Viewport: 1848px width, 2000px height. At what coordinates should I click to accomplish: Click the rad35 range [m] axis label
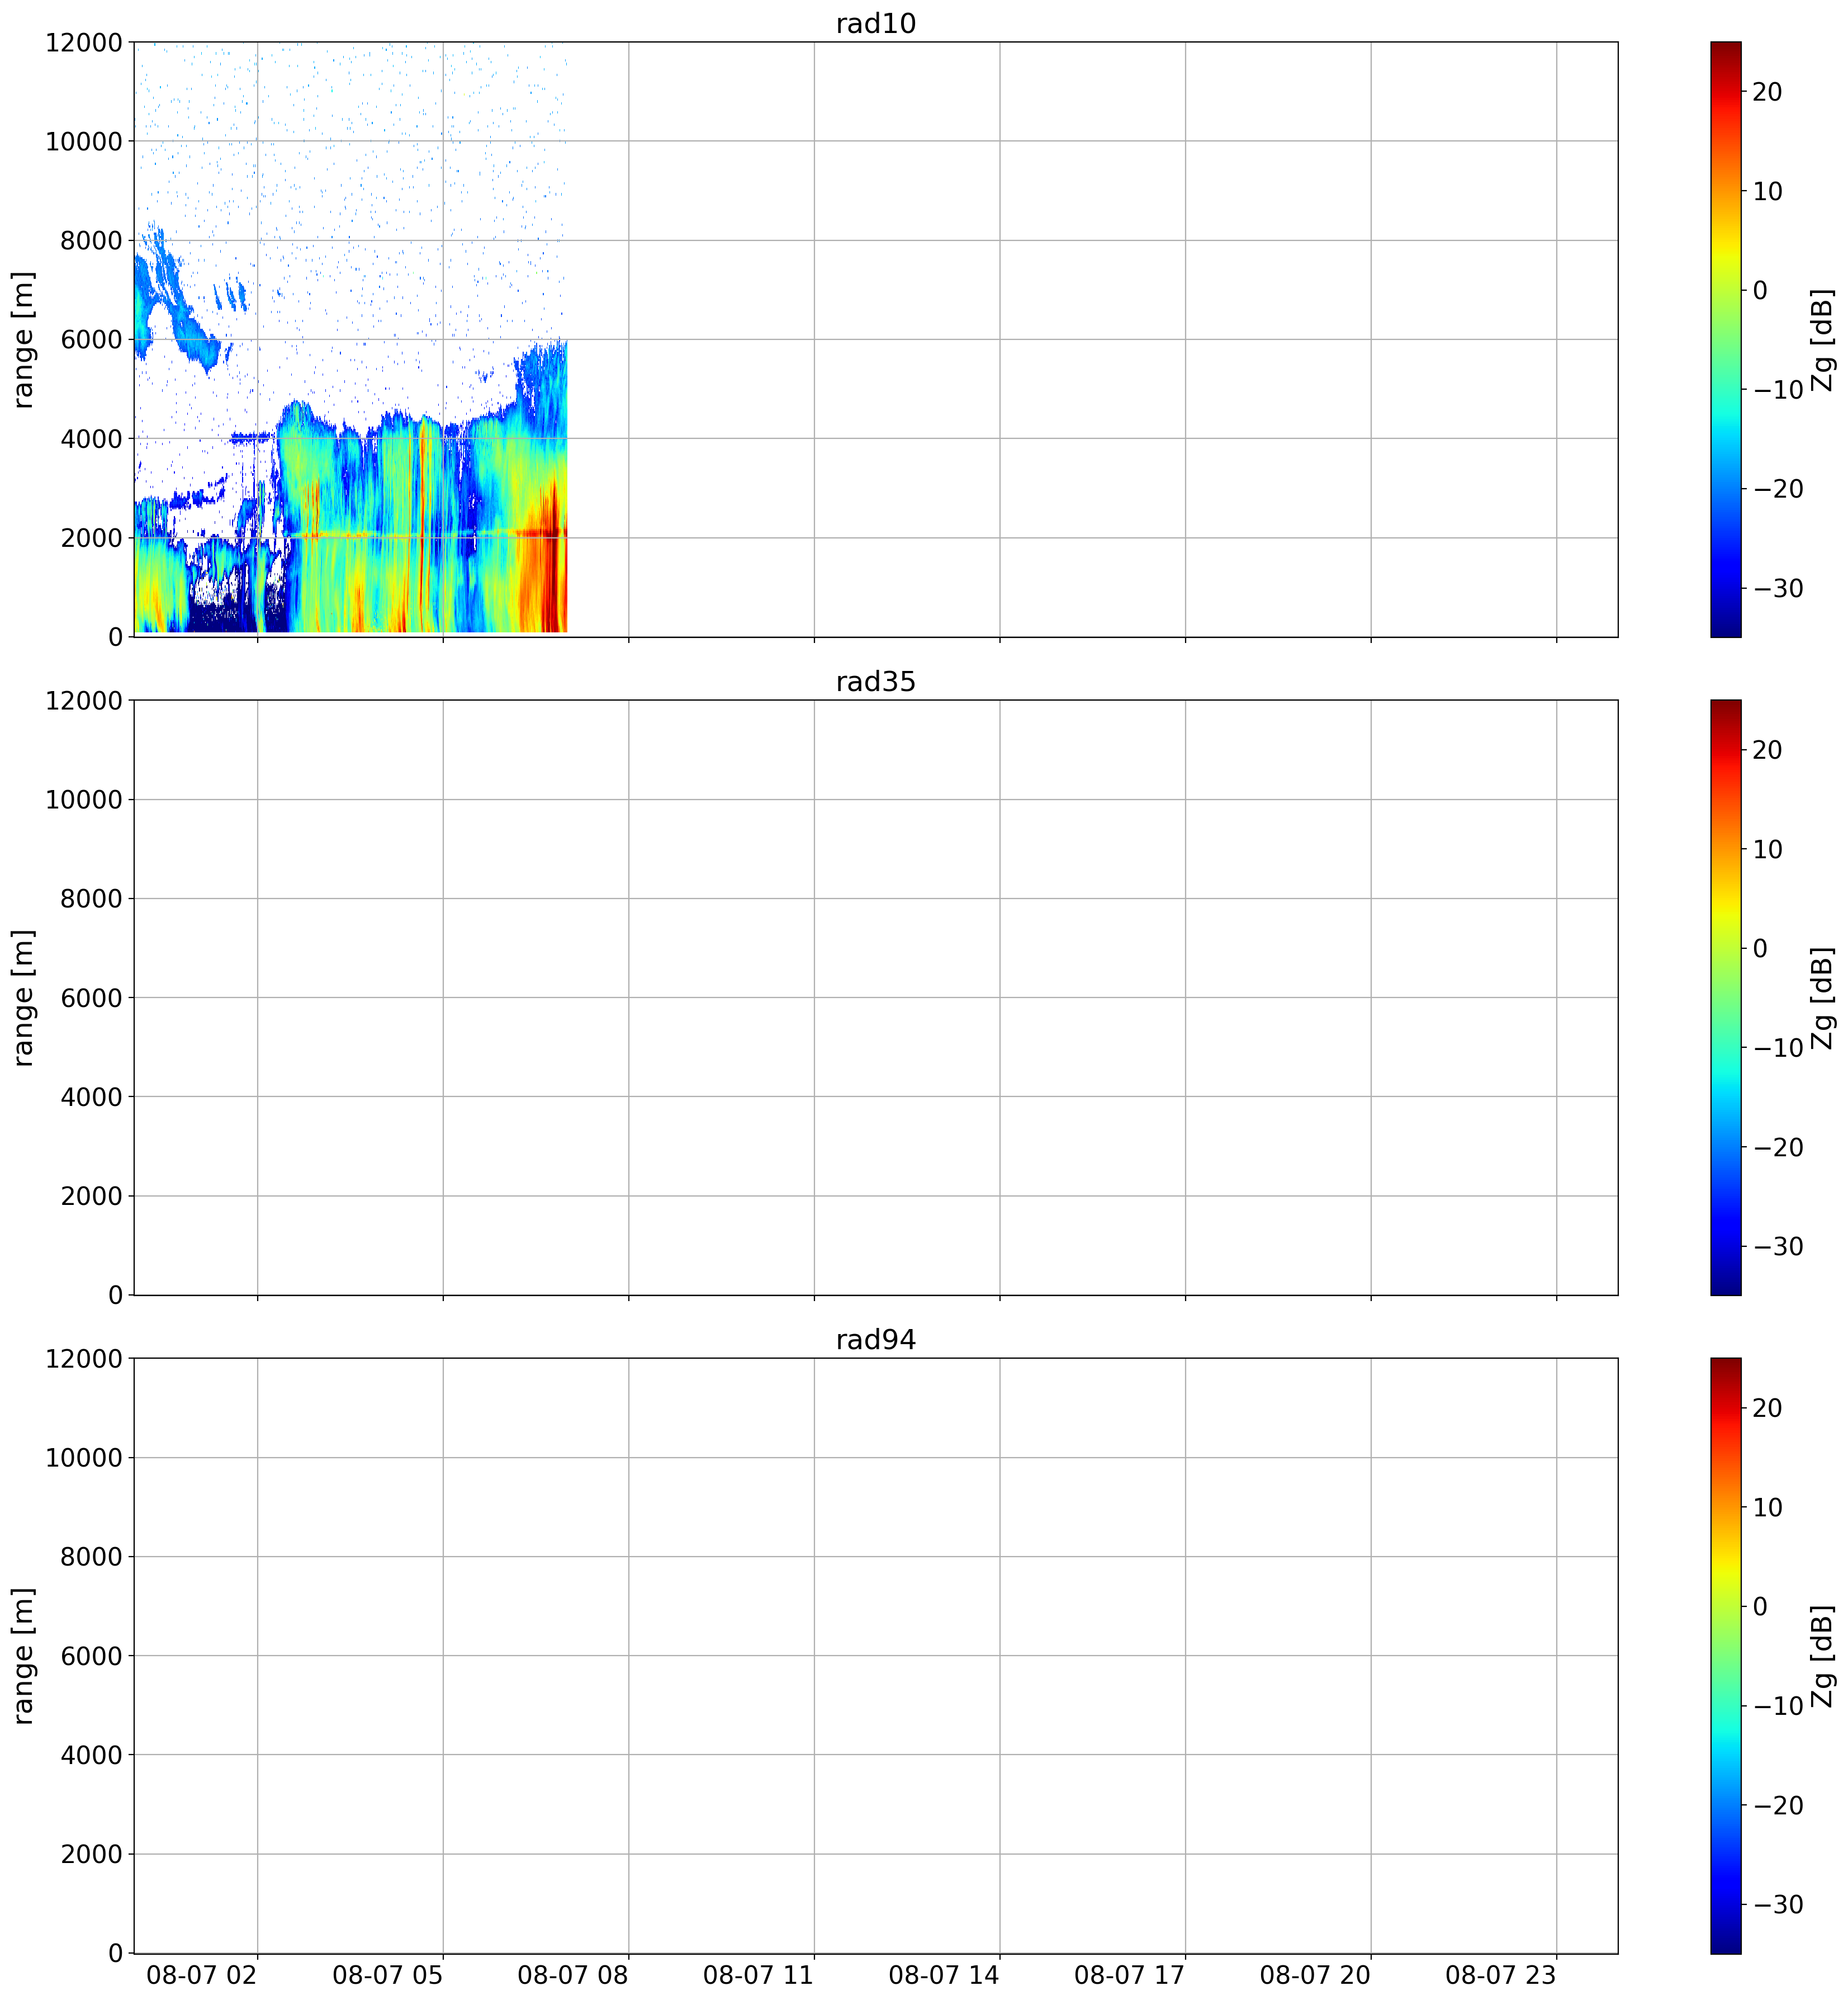[23, 997]
